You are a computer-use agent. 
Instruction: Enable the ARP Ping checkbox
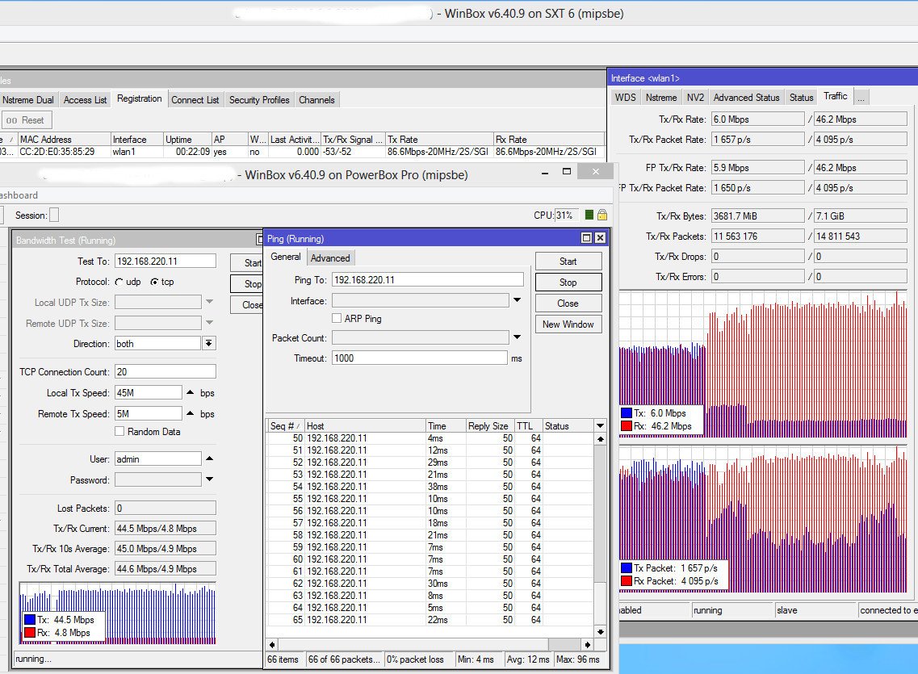pos(337,318)
